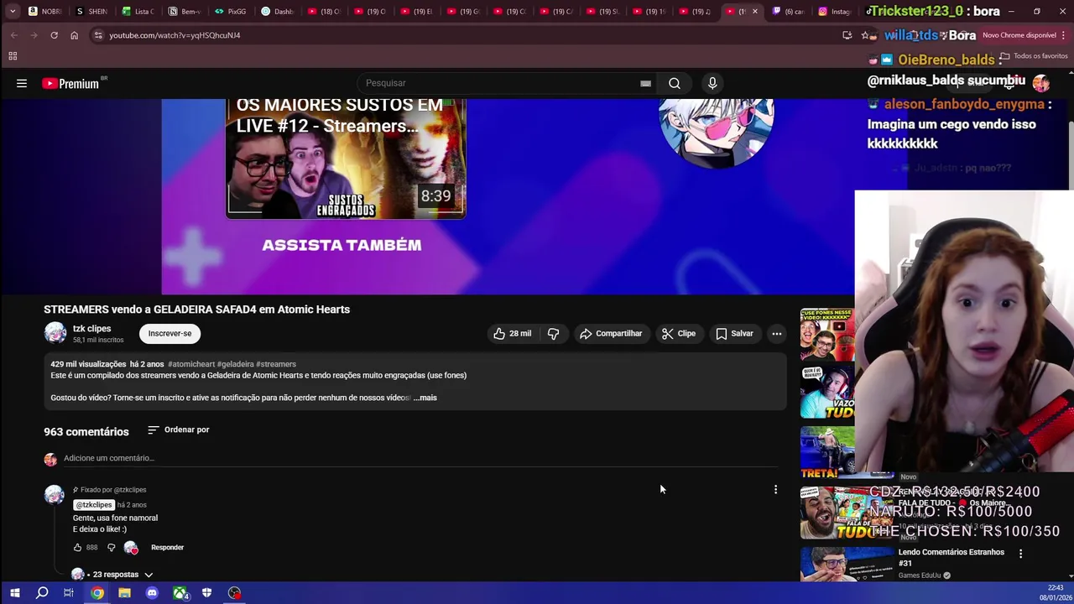This screenshot has width=1074, height=604.
Task: Click the page vertical scrollbar
Action: 1070,157
